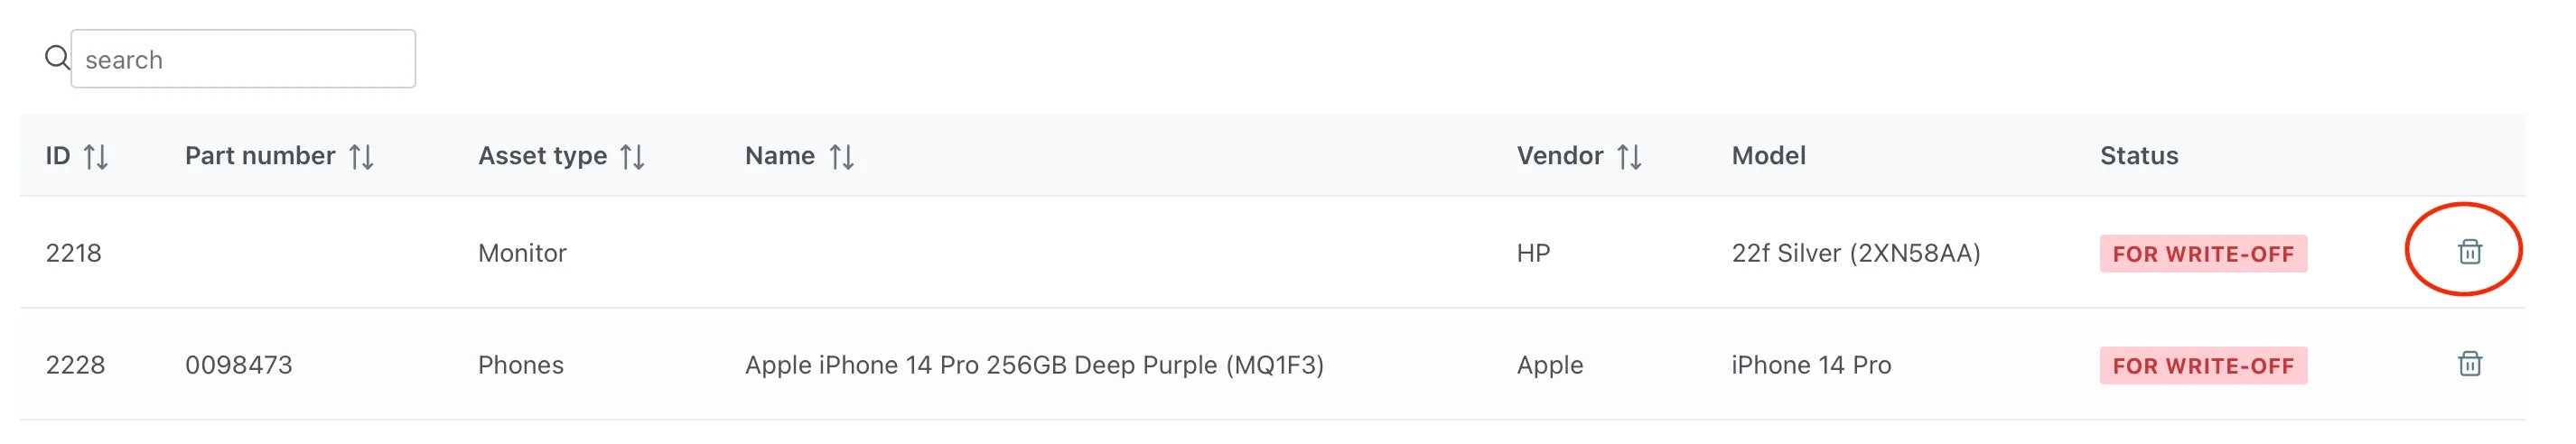Click the 22f Silver (2XN58AA) model cell
The image size is (2576, 444).
tap(1855, 253)
